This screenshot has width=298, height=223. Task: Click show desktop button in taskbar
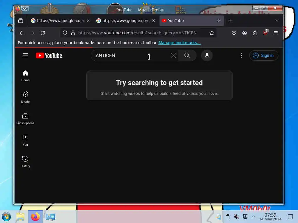(290, 217)
